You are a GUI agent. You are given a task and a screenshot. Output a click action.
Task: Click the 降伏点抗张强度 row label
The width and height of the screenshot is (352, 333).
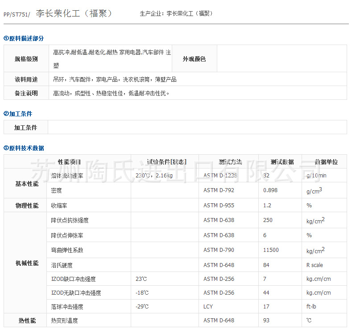(x=70, y=220)
